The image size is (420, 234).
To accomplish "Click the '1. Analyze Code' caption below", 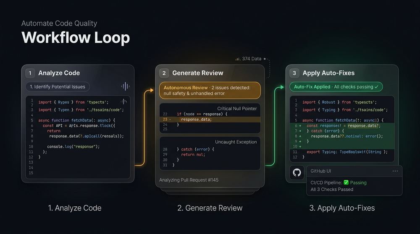I will click(x=75, y=208).
